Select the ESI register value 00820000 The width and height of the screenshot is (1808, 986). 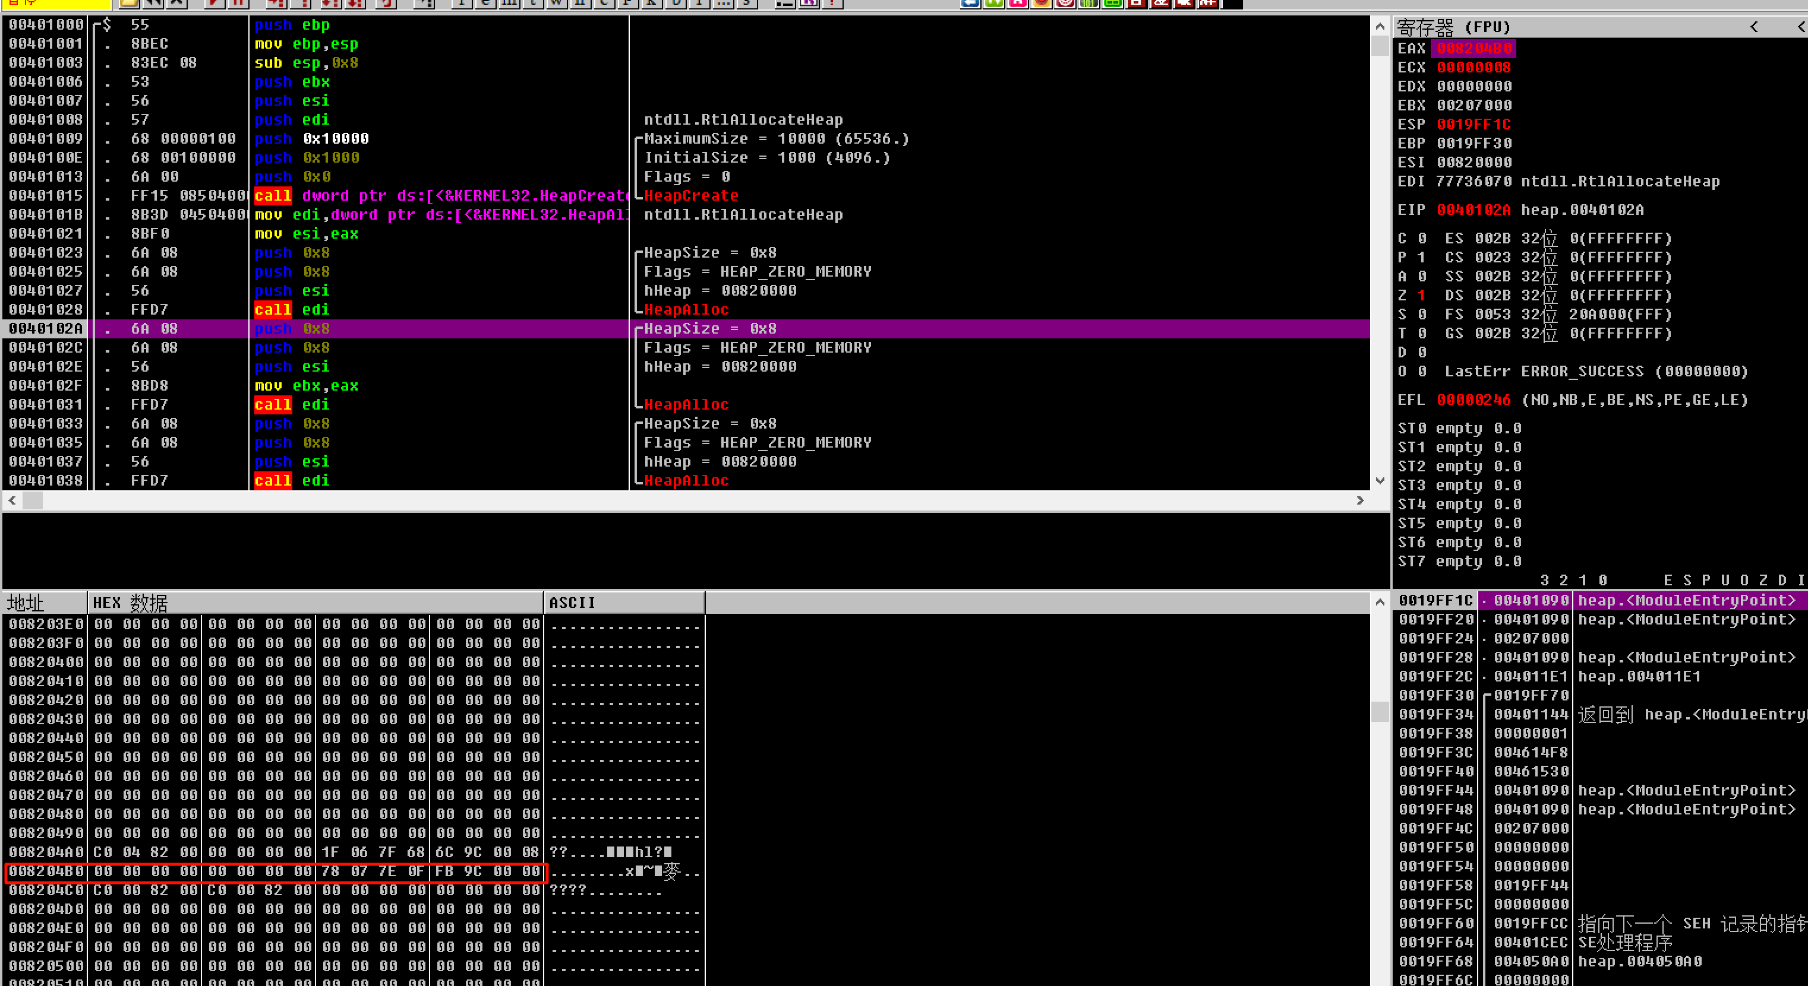click(x=1474, y=162)
